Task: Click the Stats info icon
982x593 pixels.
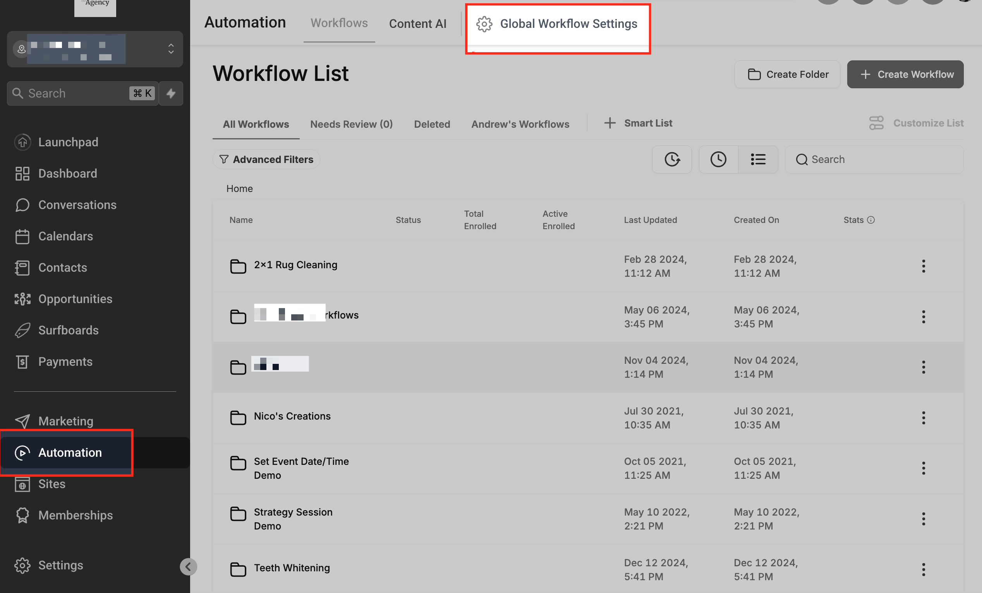Action: pos(871,220)
